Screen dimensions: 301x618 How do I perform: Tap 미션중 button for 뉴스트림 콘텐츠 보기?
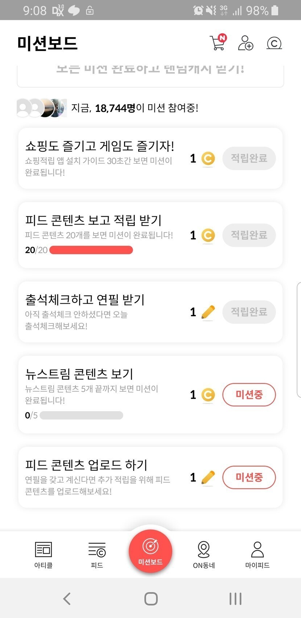click(x=249, y=394)
